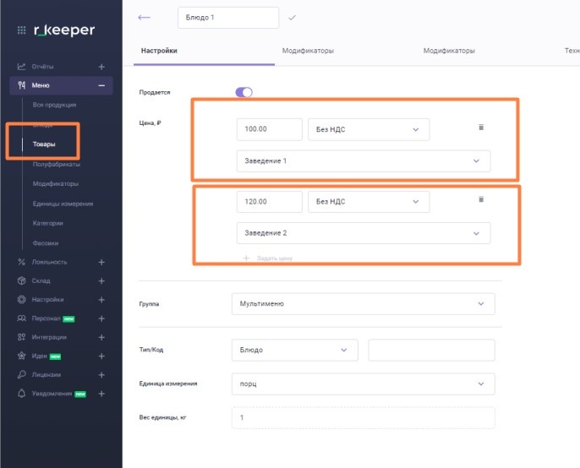Click the Идеи icon in sidebar
The image size is (580, 468).
coord(21,356)
